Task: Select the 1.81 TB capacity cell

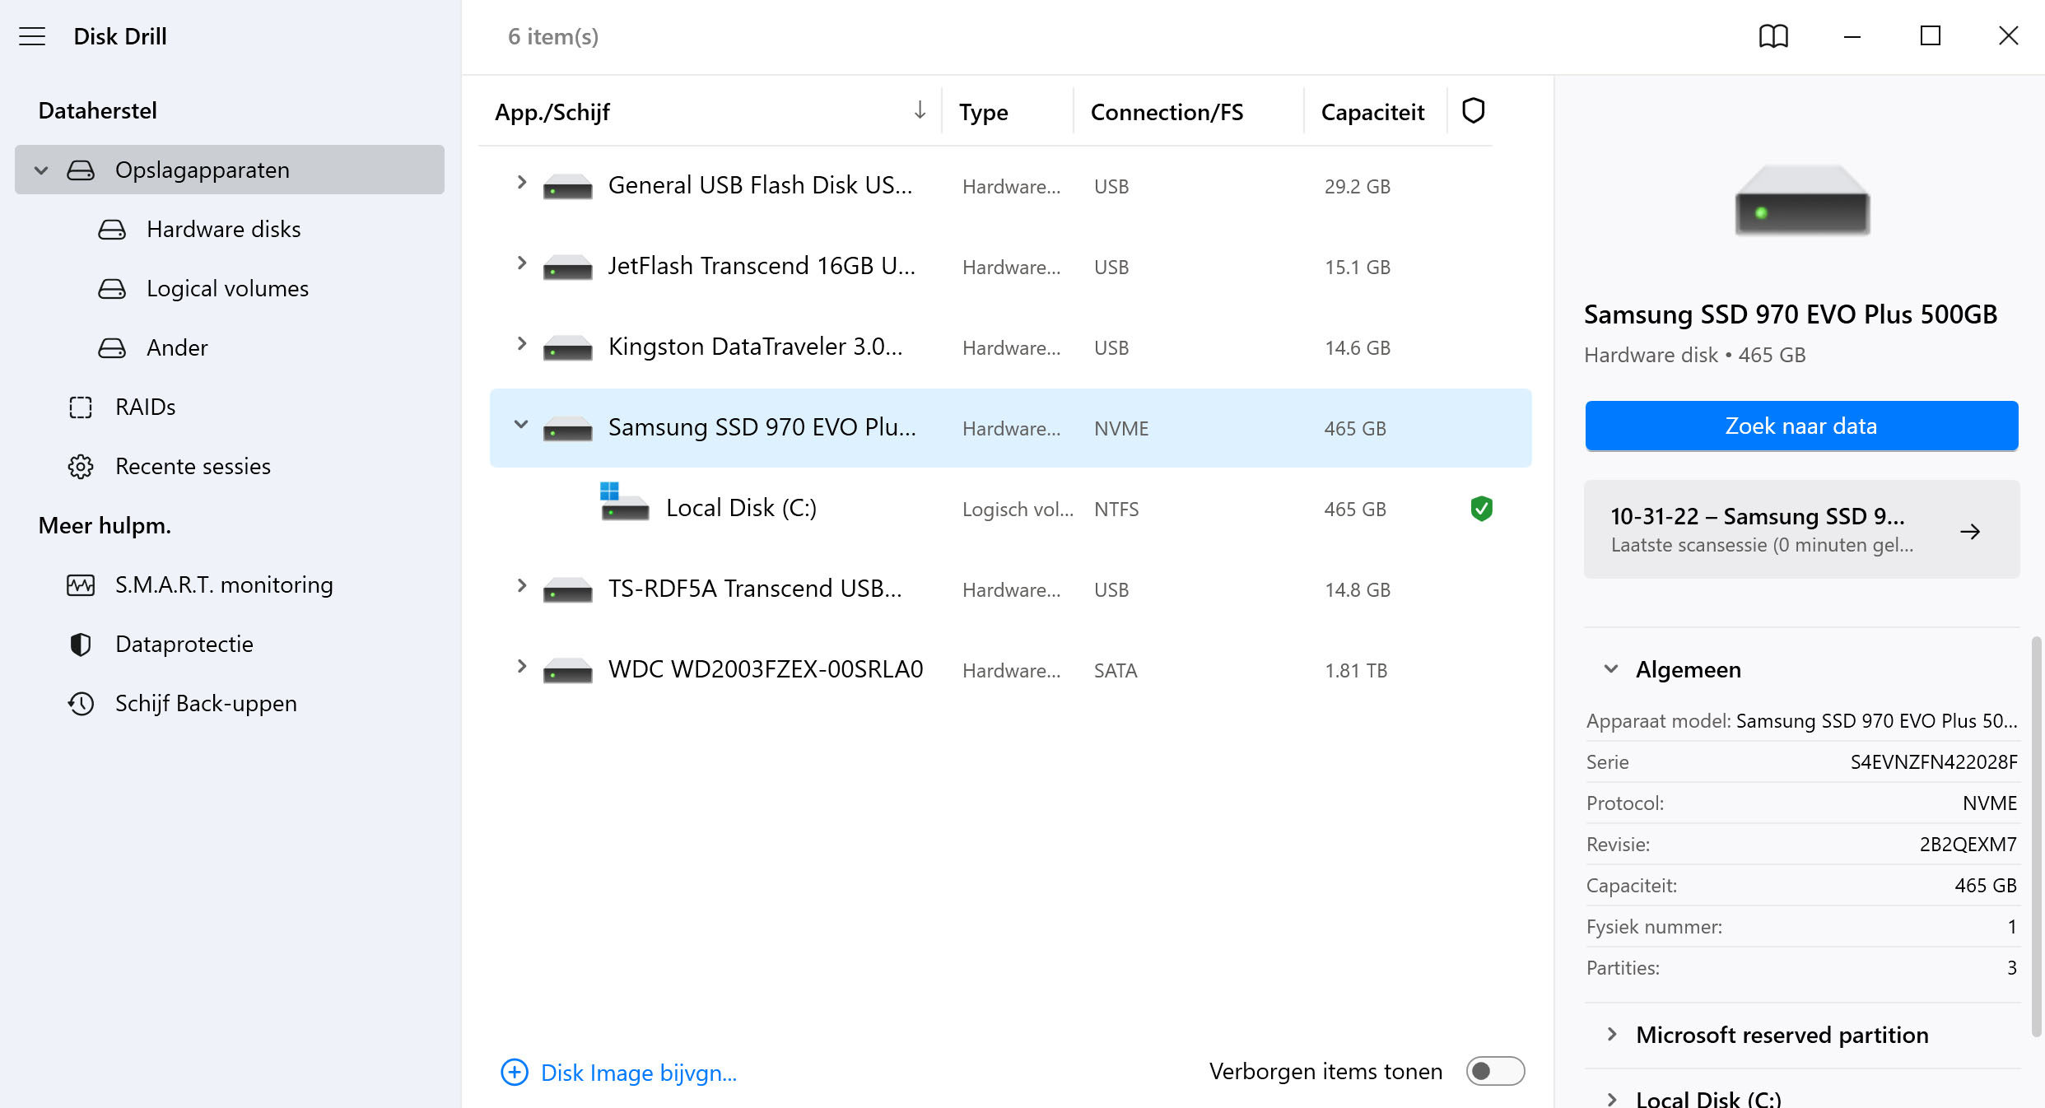Action: click(1356, 671)
